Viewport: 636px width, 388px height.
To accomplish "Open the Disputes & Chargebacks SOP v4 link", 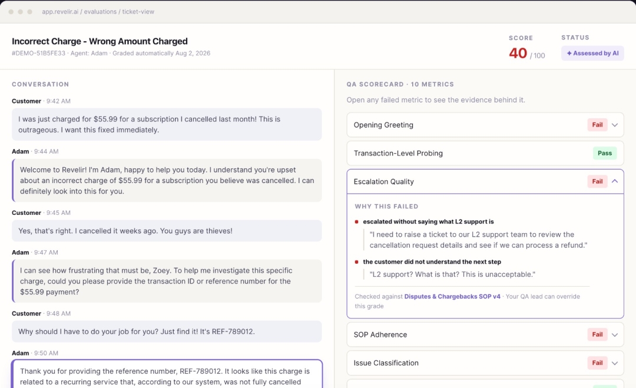I will tap(452, 296).
